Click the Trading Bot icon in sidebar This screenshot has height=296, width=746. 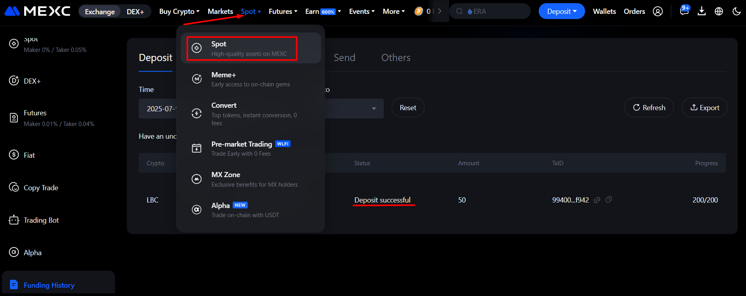(x=14, y=220)
